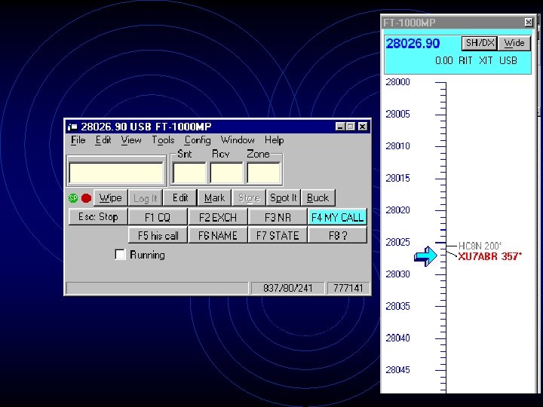Open the Help menu
The height and width of the screenshot is (407, 543).
tap(275, 140)
